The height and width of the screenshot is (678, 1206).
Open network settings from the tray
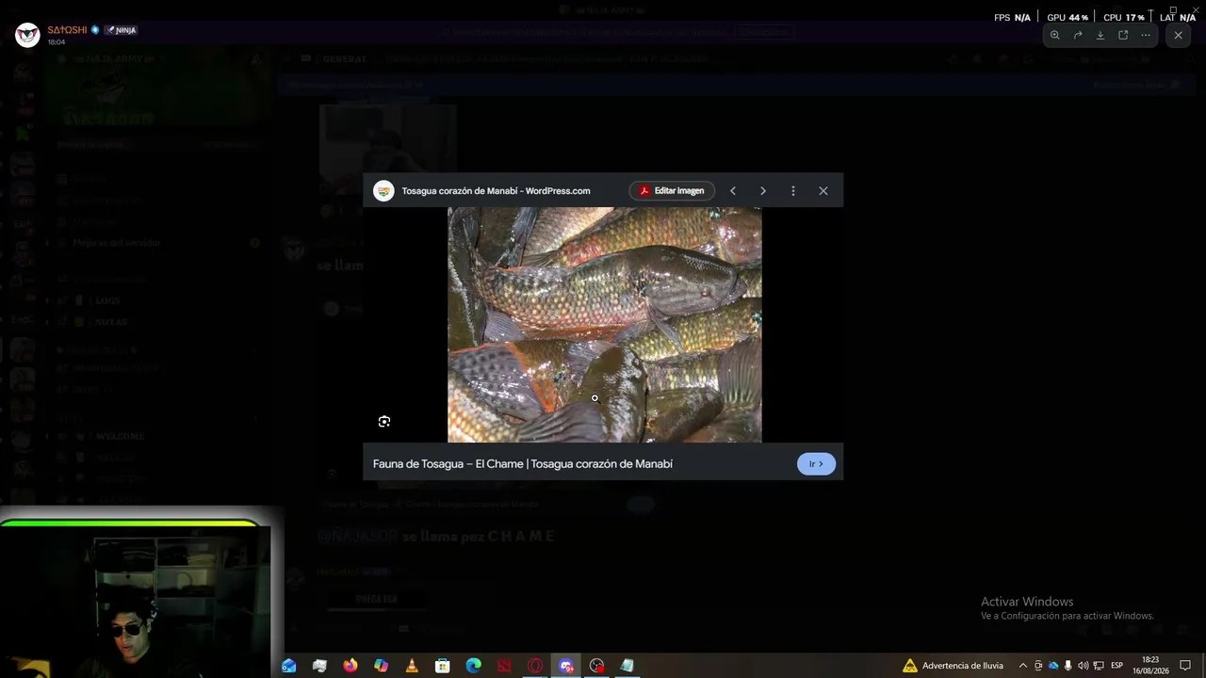pyautogui.click(x=1099, y=666)
